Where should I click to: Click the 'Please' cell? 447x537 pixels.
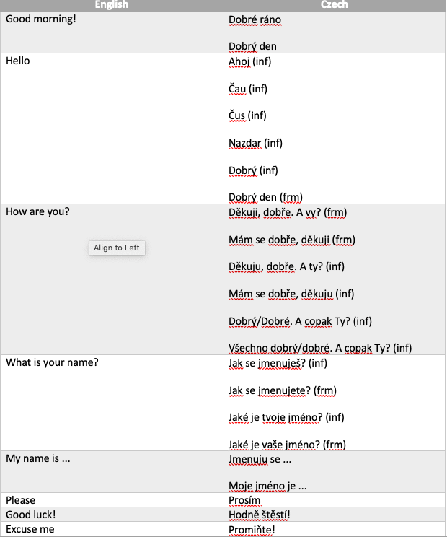pos(112,500)
